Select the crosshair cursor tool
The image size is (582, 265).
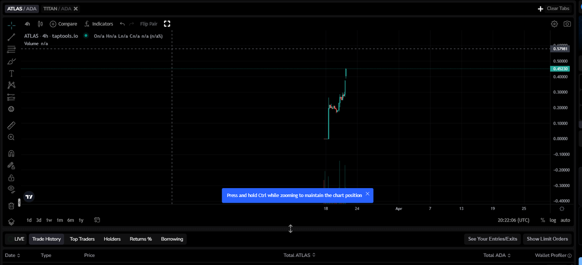click(x=11, y=25)
